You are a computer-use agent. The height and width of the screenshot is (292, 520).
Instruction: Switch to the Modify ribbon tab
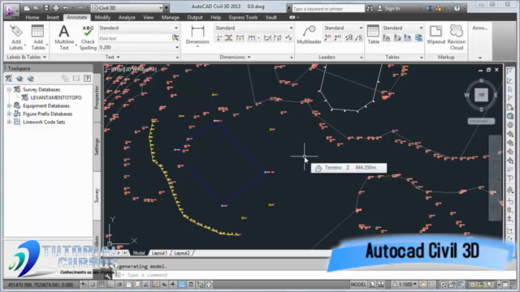102,17
